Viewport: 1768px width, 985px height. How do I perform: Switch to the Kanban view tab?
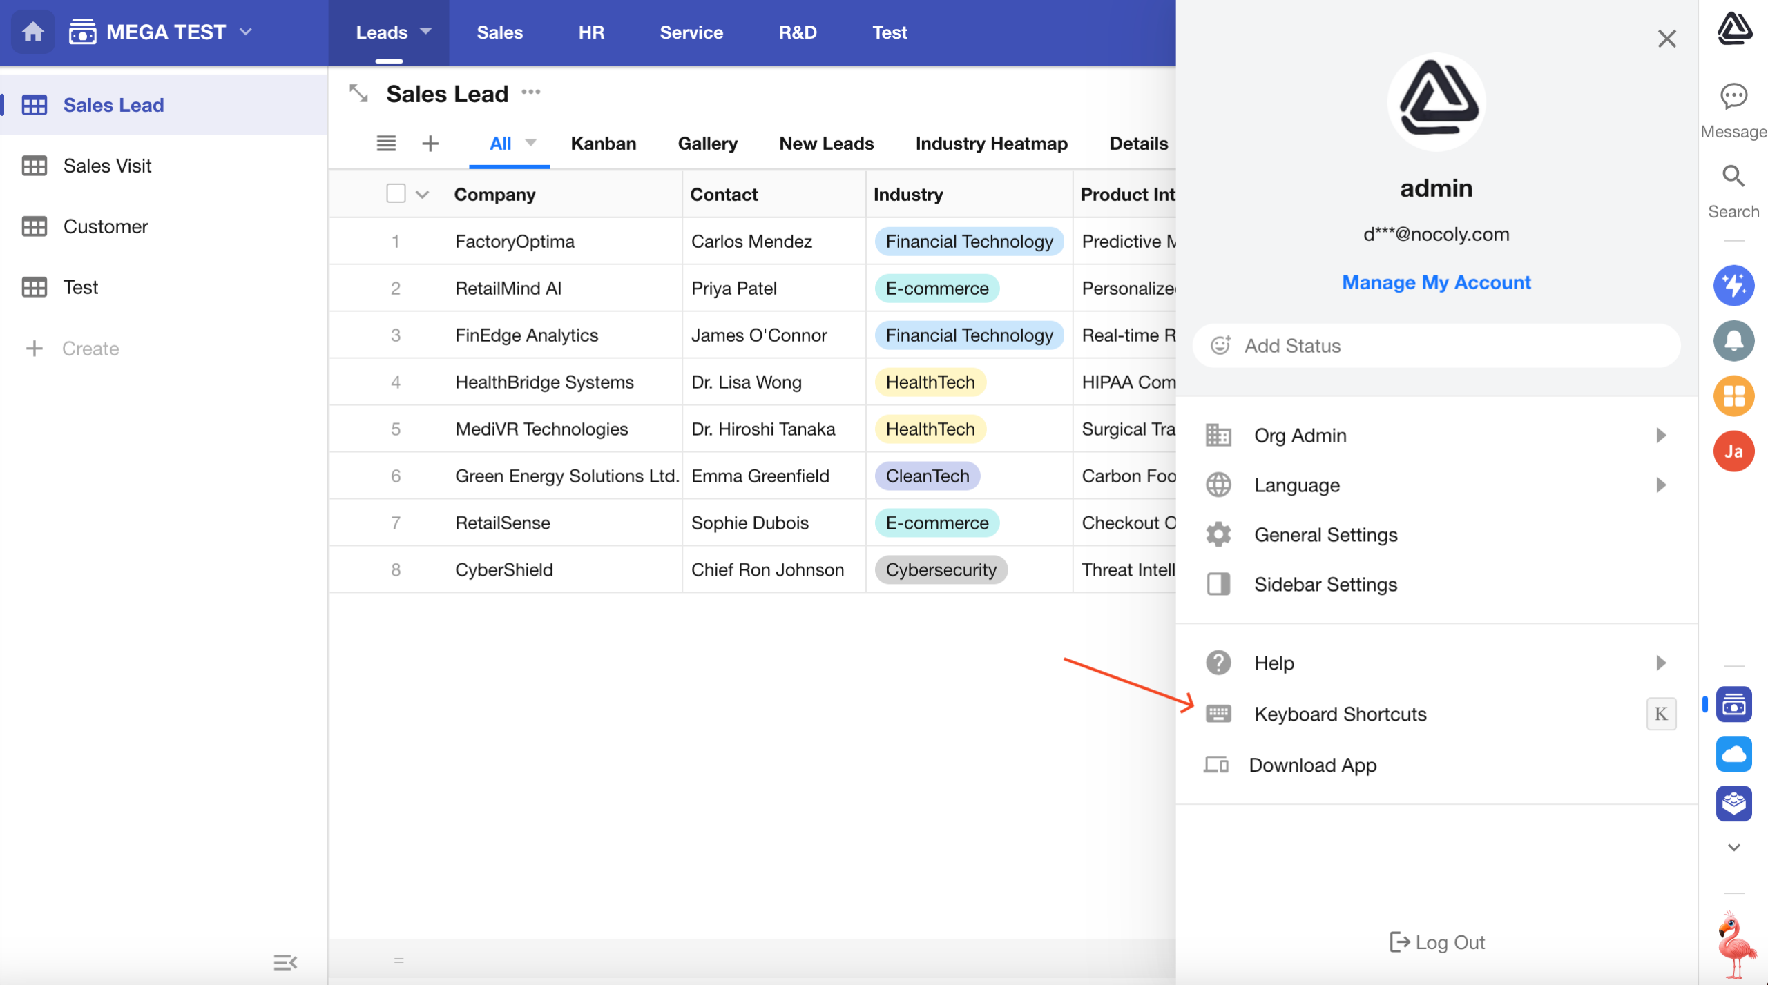click(x=603, y=144)
